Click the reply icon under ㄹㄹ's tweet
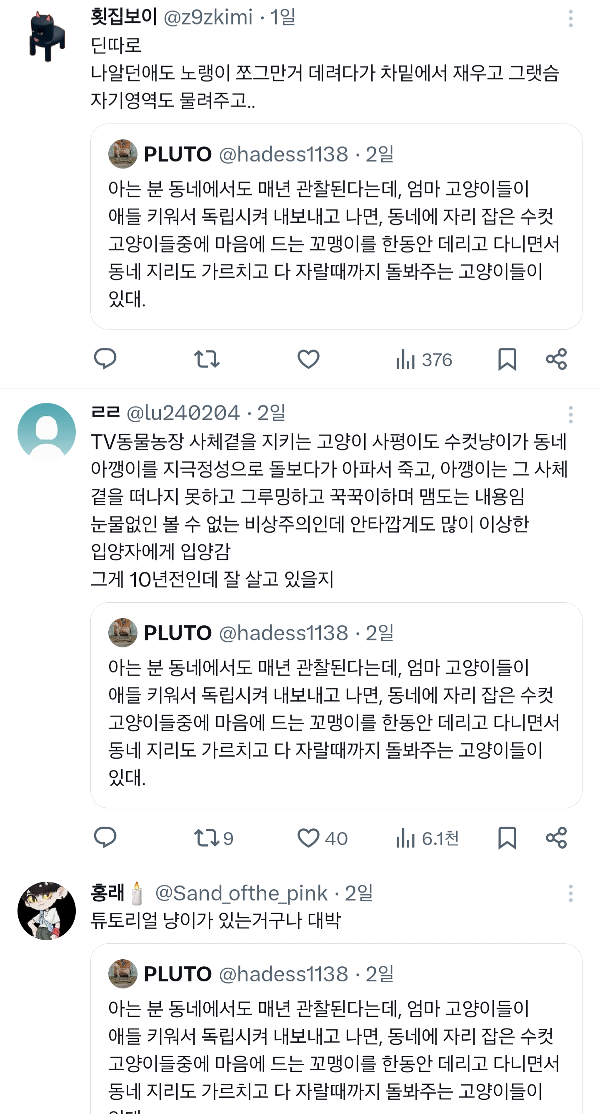Image resolution: width=600 pixels, height=1114 pixels. coord(106,836)
